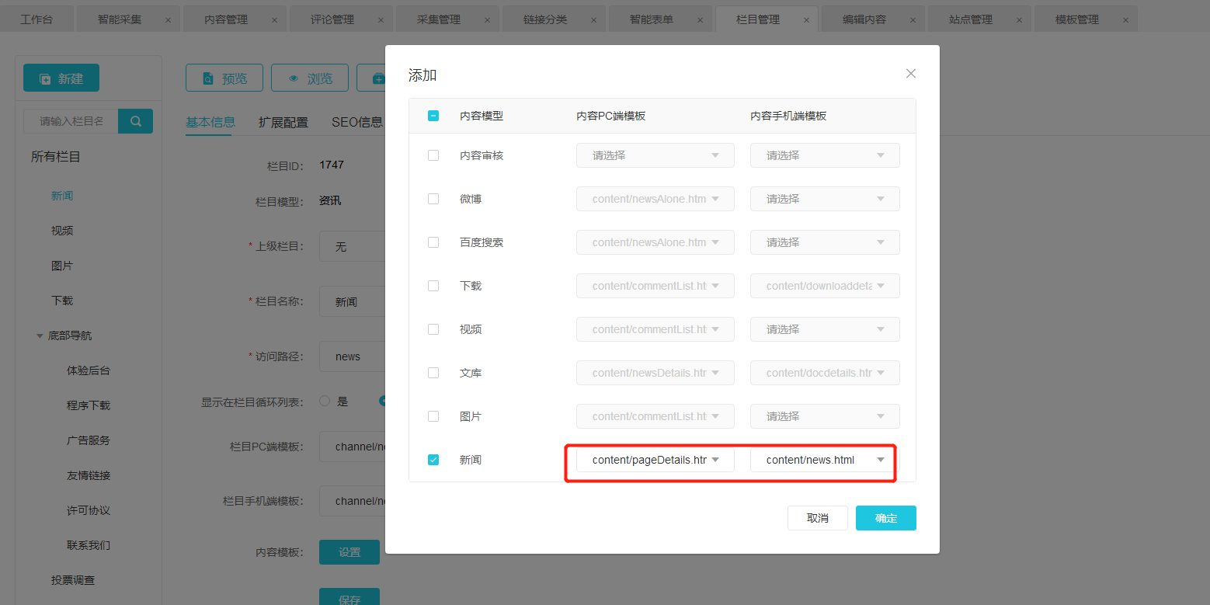Check the 视频 row checkbox in the dialog
This screenshot has height=605, width=1210.
[433, 329]
